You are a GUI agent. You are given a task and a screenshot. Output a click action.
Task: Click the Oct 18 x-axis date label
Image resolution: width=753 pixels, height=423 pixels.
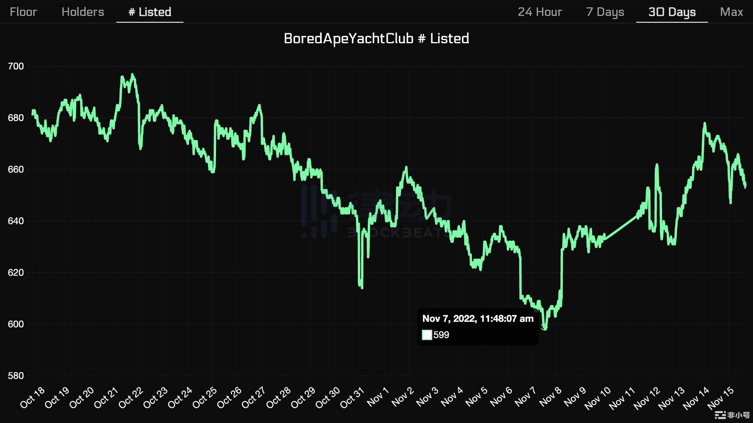(33, 398)
